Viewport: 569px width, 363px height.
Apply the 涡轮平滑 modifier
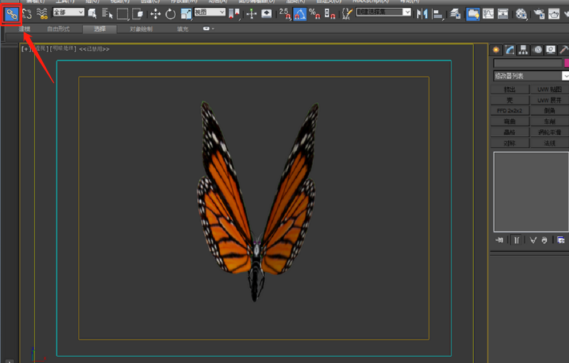550,132
